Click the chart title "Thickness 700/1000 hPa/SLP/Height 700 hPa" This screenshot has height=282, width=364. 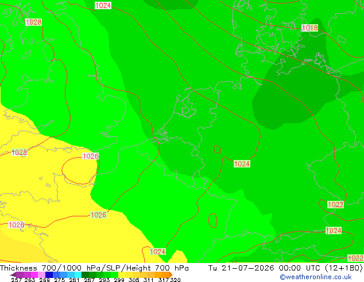click(x=94, y=268)
